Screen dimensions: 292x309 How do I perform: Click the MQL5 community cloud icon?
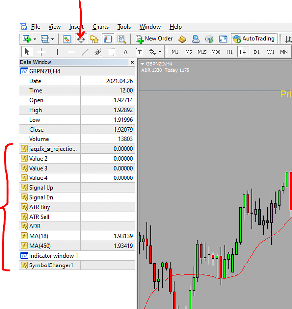195,39
